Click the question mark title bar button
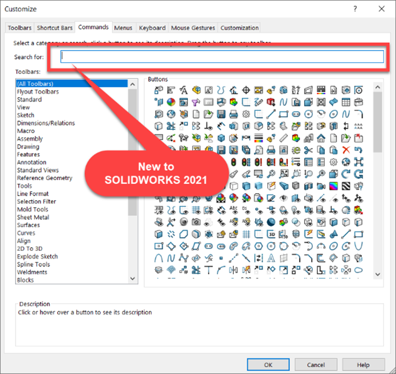 click(x=355, y=9)
